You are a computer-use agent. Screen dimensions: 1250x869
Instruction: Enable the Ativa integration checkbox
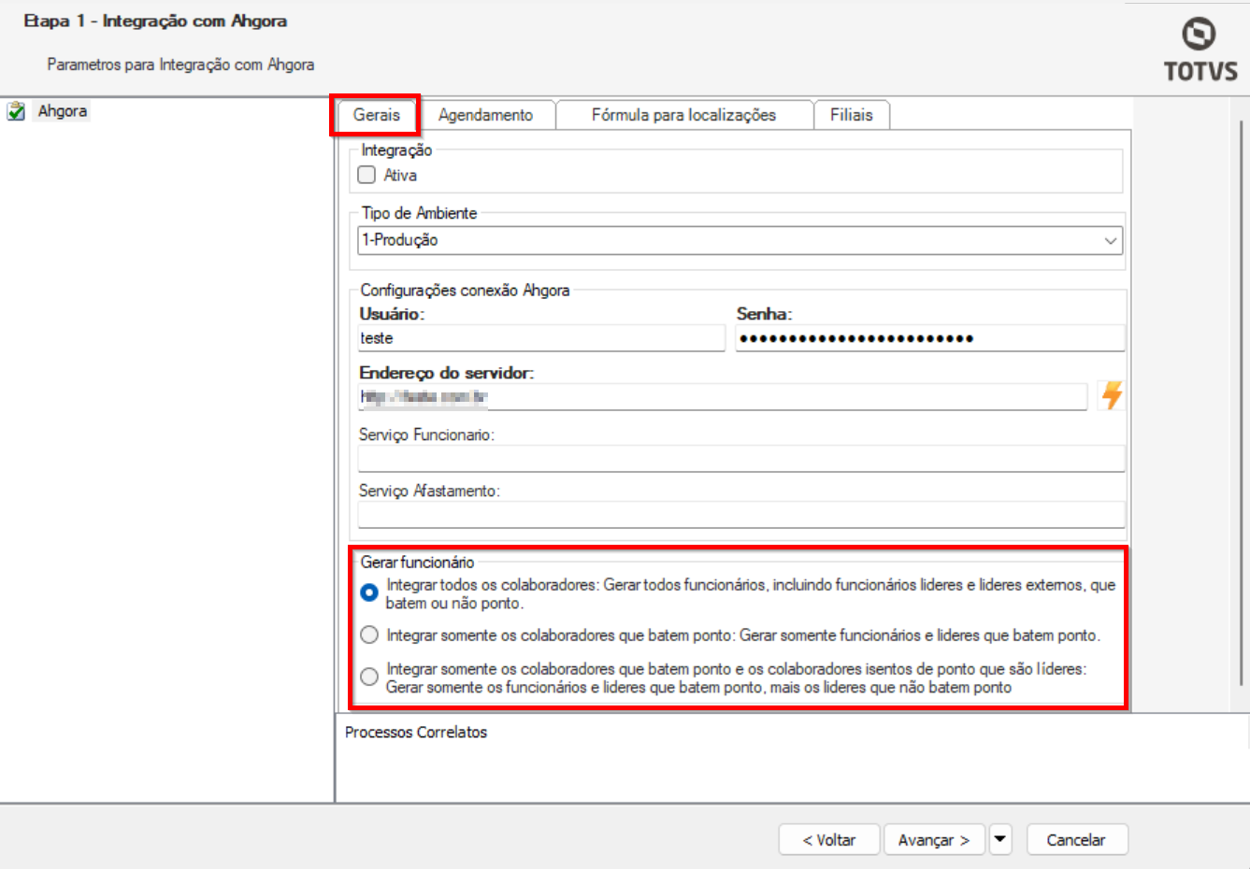coord(366,175)
